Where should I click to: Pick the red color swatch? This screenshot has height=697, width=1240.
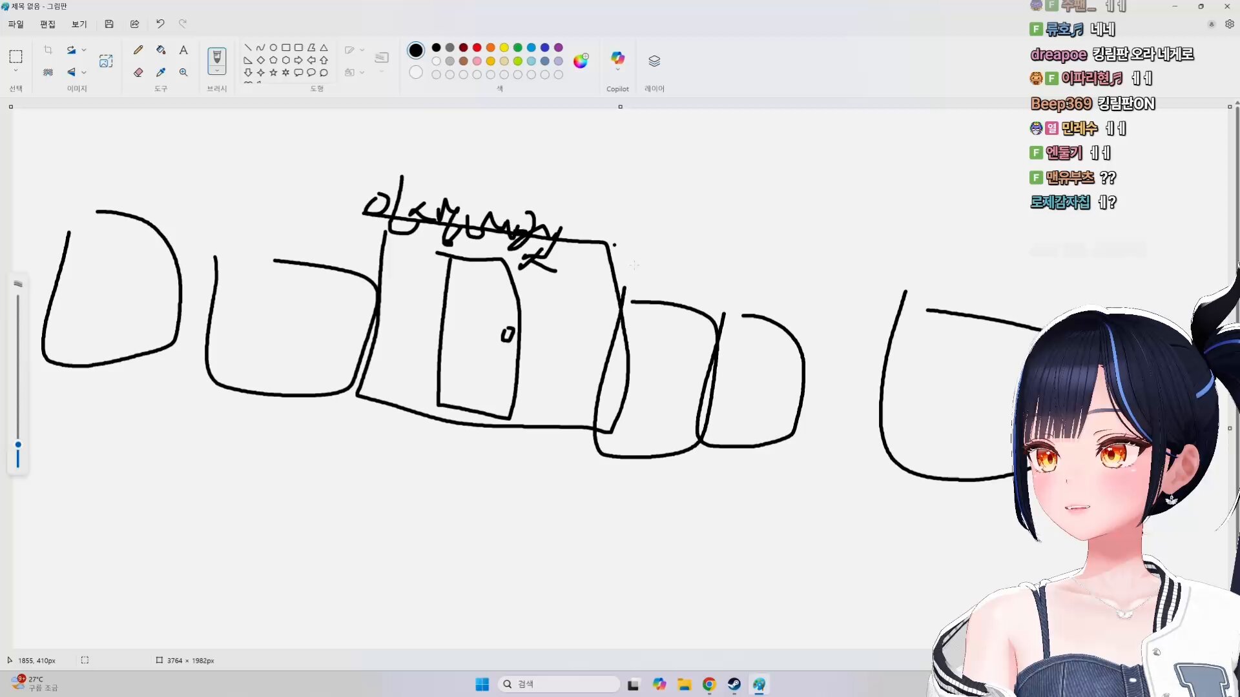477,47
